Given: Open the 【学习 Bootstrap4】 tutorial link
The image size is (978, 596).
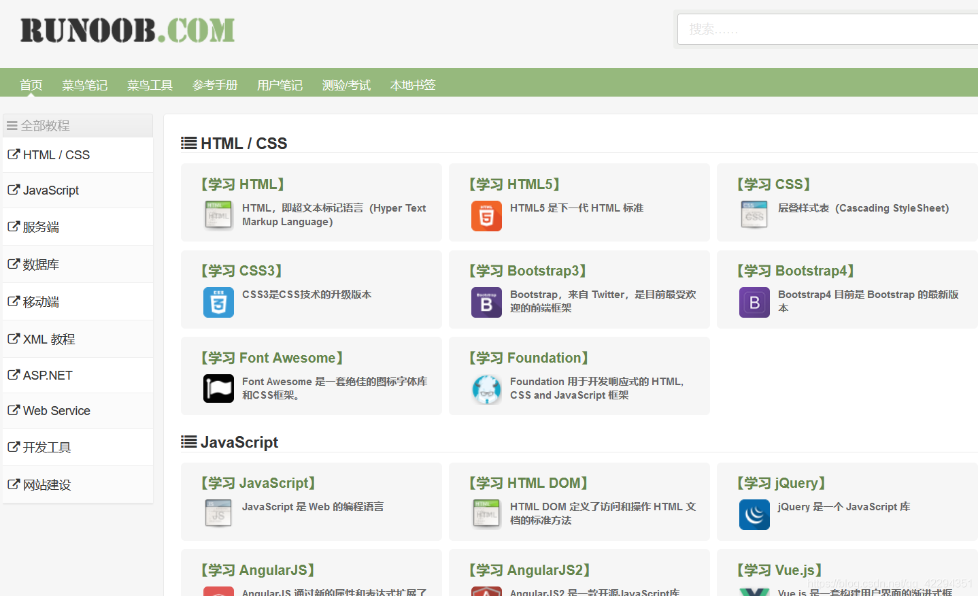Looking at the screenshot, I should 795,271.
